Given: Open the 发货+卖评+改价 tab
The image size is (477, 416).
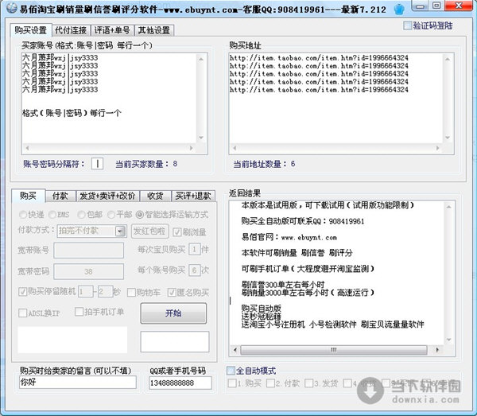Looking at the screenshot, I should [107, 196].
